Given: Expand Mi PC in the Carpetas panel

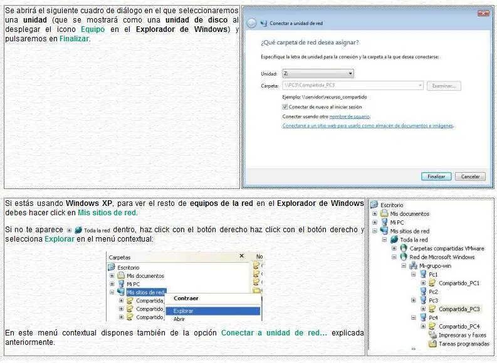Looking at the screenshot, I should coord(112,284).
